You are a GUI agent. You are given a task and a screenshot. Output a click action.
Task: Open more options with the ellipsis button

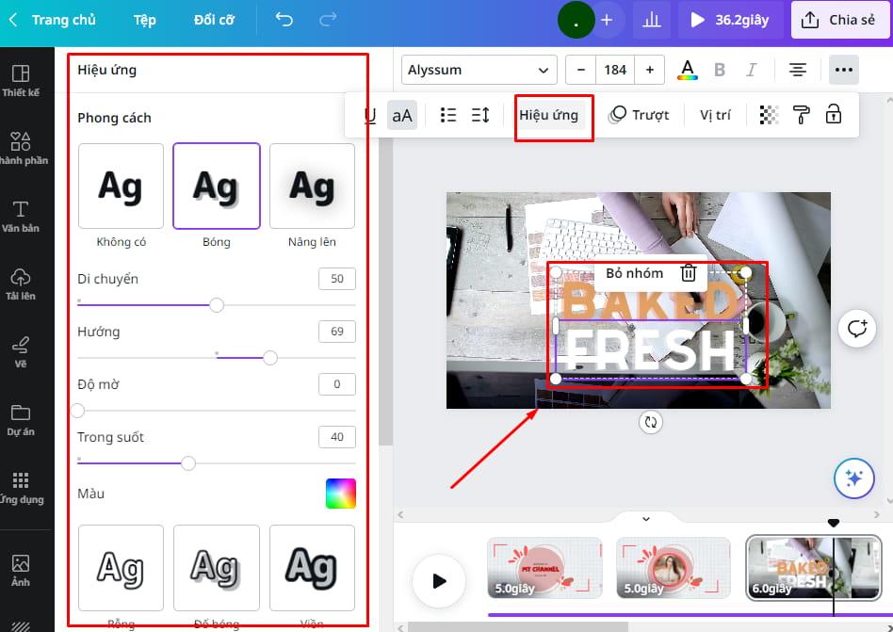coord(844,69)
